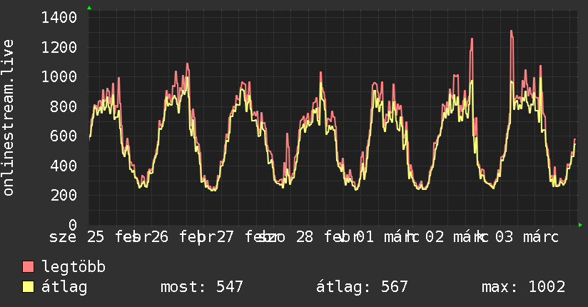The height and width of the screenshot is (307, 588).
Task: Click the 1000 y-axis label
Action: [x=59, y=77]
